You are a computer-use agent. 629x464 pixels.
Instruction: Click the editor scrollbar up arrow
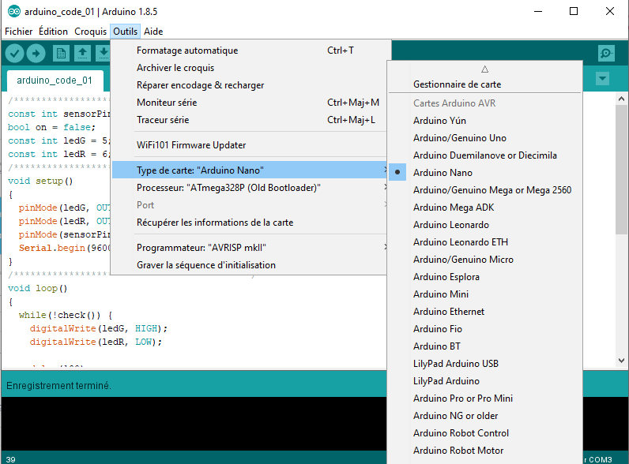621,99
